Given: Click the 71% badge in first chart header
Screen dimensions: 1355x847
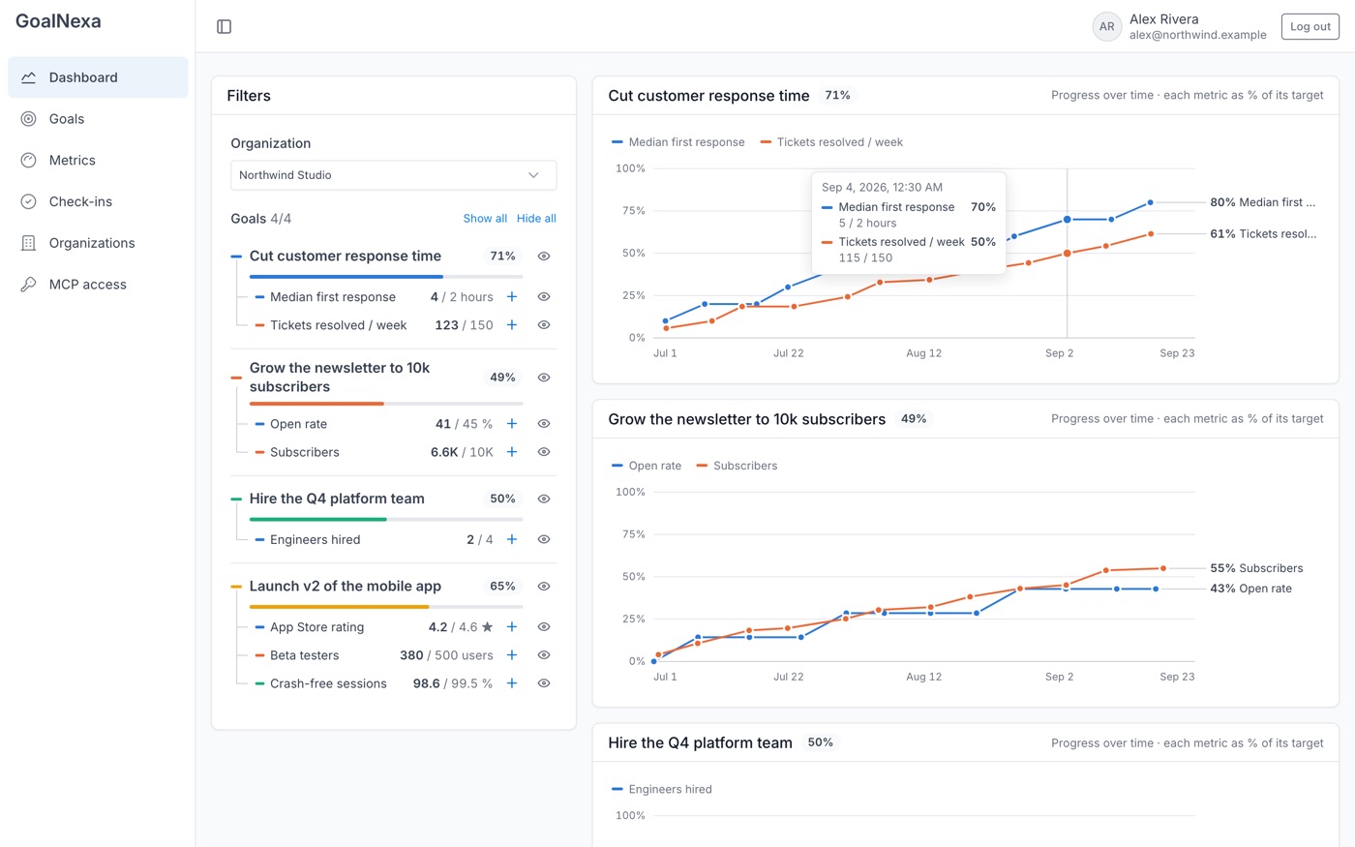Looking at the screenshot, I should tap(837, 96).
